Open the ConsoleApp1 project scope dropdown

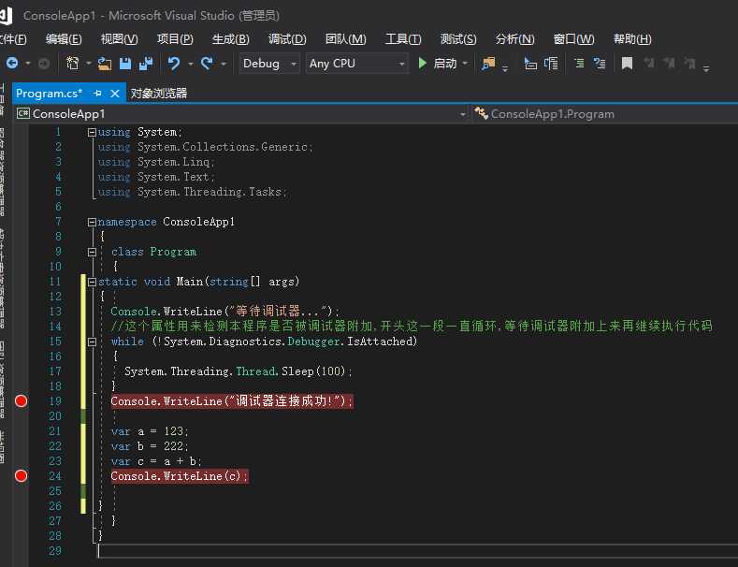click(463, 114)
